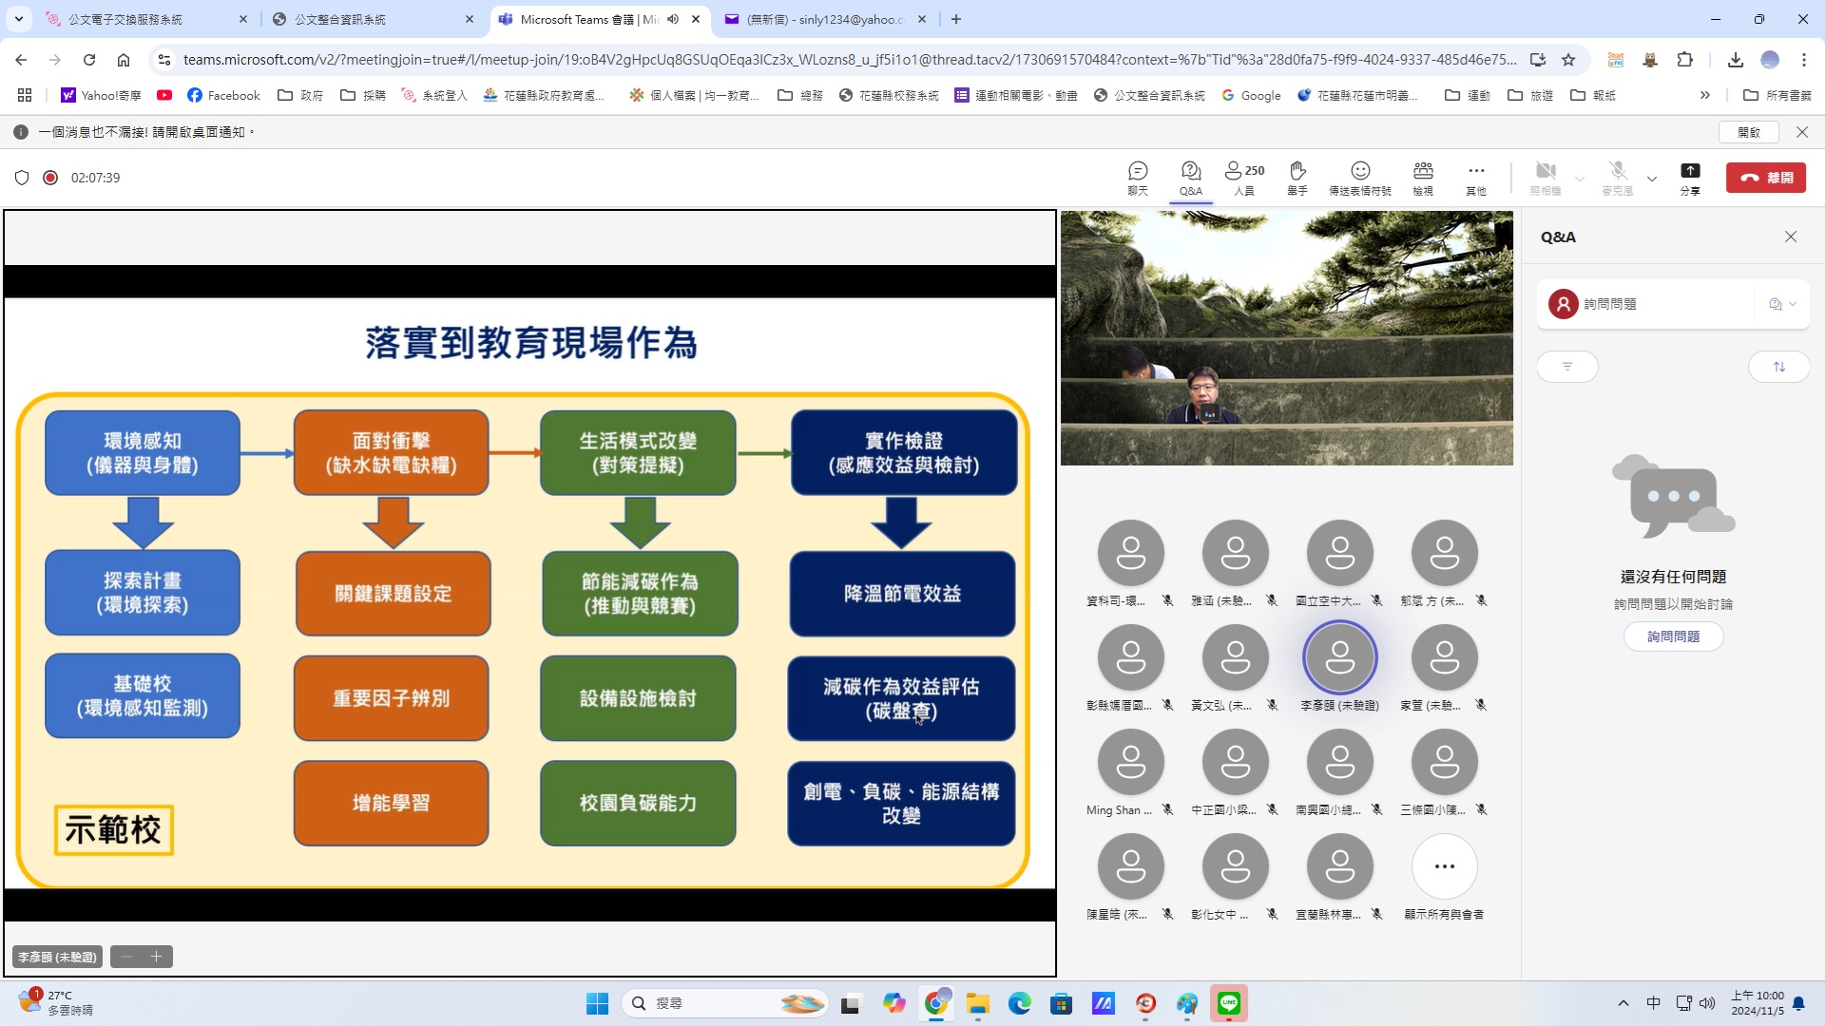This screenshot has width=1825, height=1026.
Task: Open the Teams chat panel icon
Action: point(1138,177)
